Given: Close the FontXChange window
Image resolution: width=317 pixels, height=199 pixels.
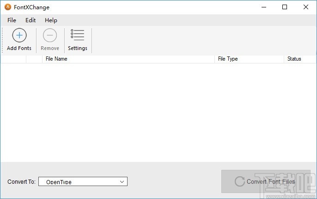Looking at the screenshot, I should (x=306, y=7).
